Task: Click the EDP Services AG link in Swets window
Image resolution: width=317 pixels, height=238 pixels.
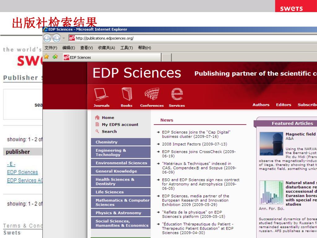Action: pyautogui.click(x=25, y=180)
